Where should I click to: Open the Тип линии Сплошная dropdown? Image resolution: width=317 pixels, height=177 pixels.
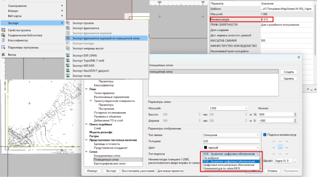(231, 135)
